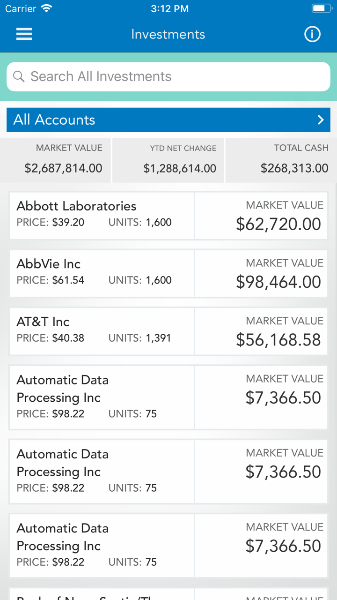This screenshot has width=337, height=600.
Task: Select the Total Cash summary tile
Action: [x=281, y=159]
